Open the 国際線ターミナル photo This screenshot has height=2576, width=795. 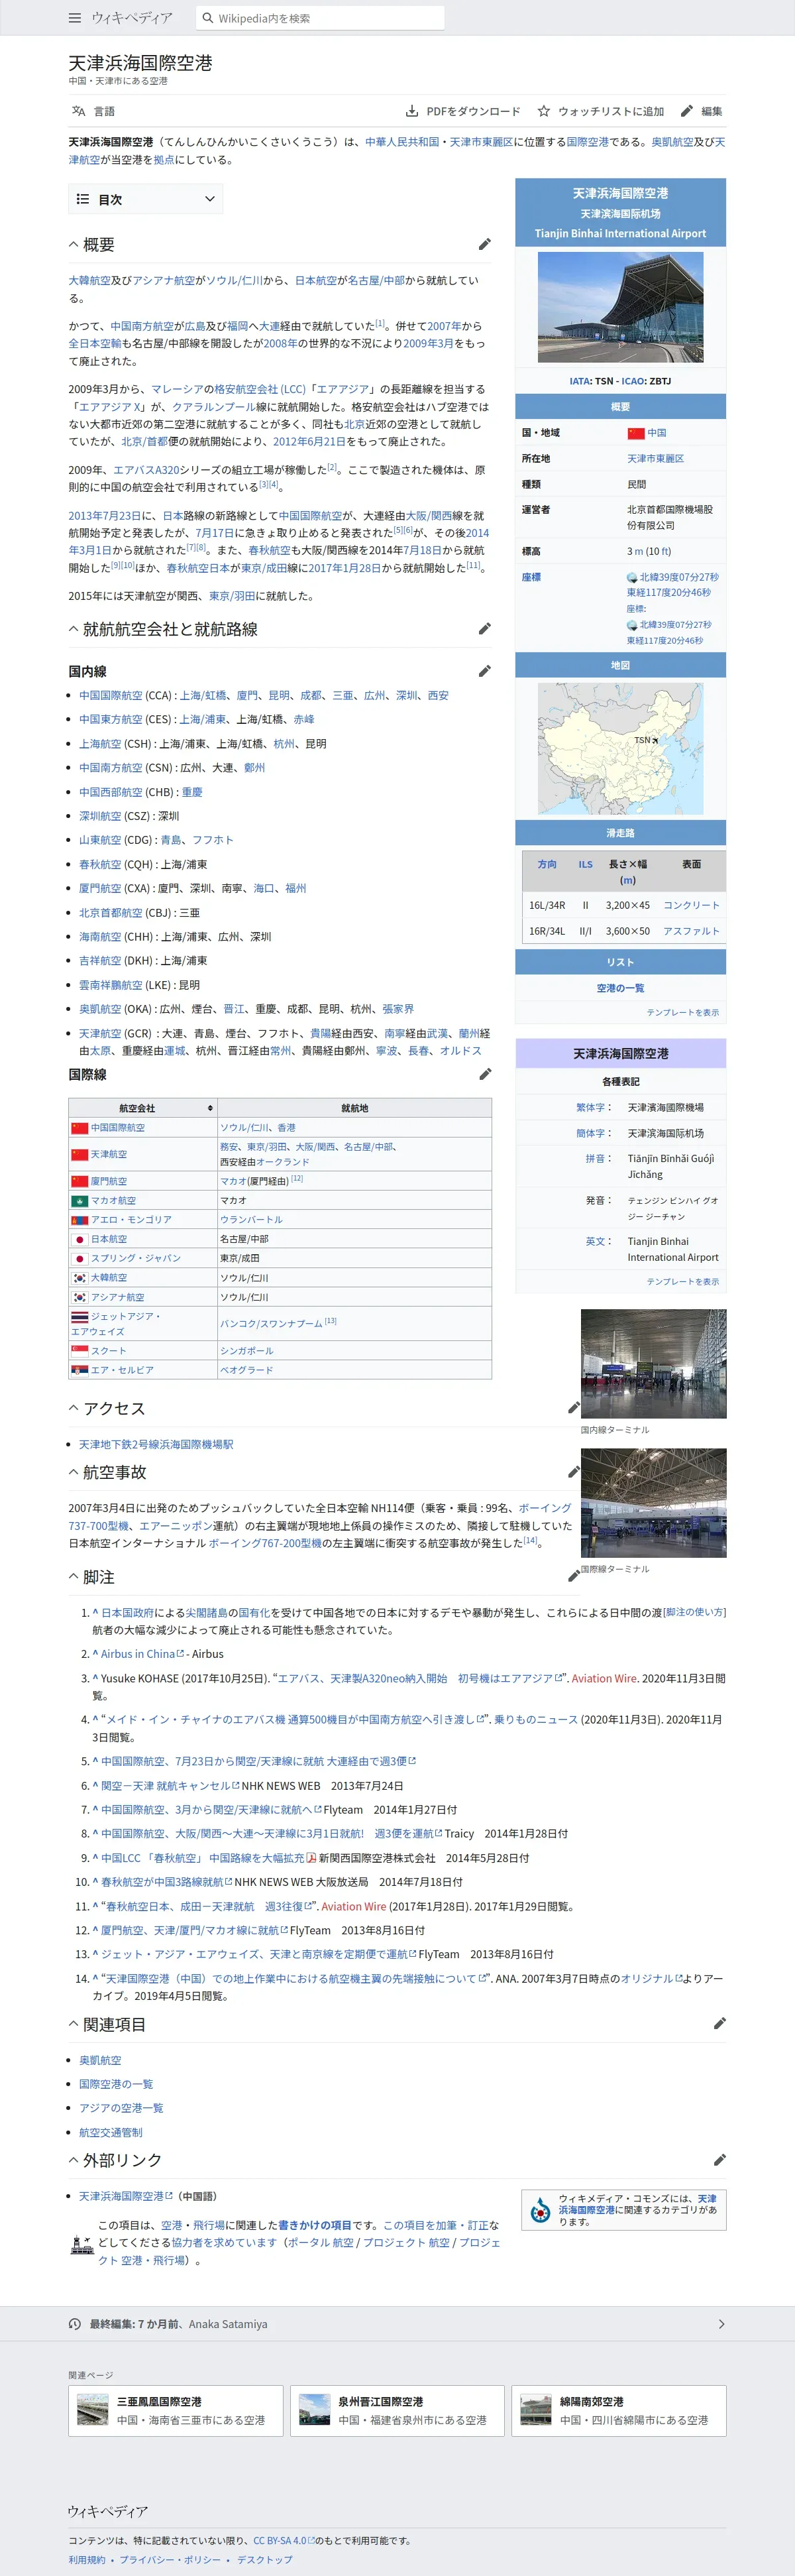pyautogui.click(x=653, y=1502)
